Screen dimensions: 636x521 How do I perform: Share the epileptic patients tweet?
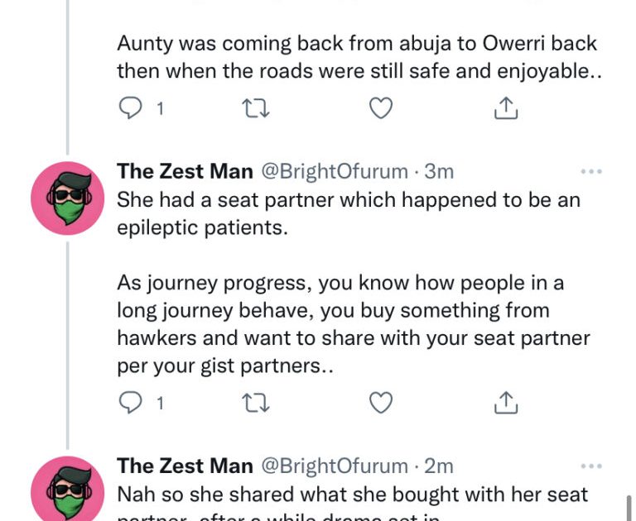pos(505,403)
